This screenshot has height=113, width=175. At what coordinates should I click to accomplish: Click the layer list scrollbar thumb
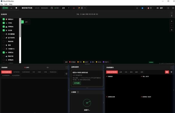[20, 28]
